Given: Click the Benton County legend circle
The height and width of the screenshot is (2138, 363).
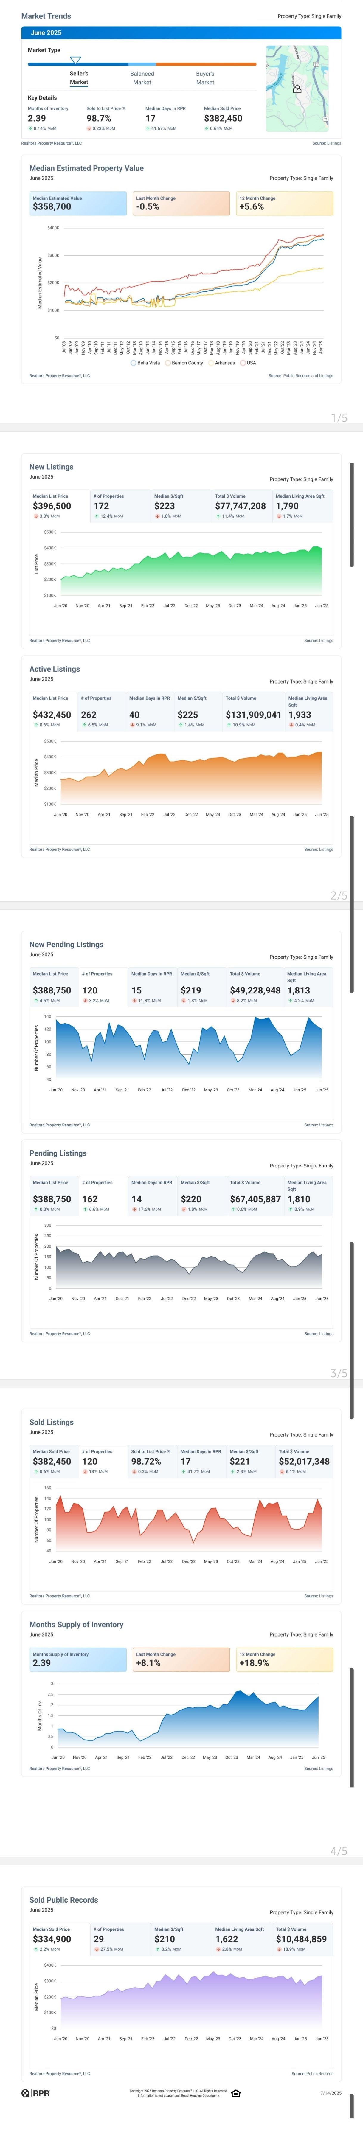Looking at the screenshot, I should (168, 363).
